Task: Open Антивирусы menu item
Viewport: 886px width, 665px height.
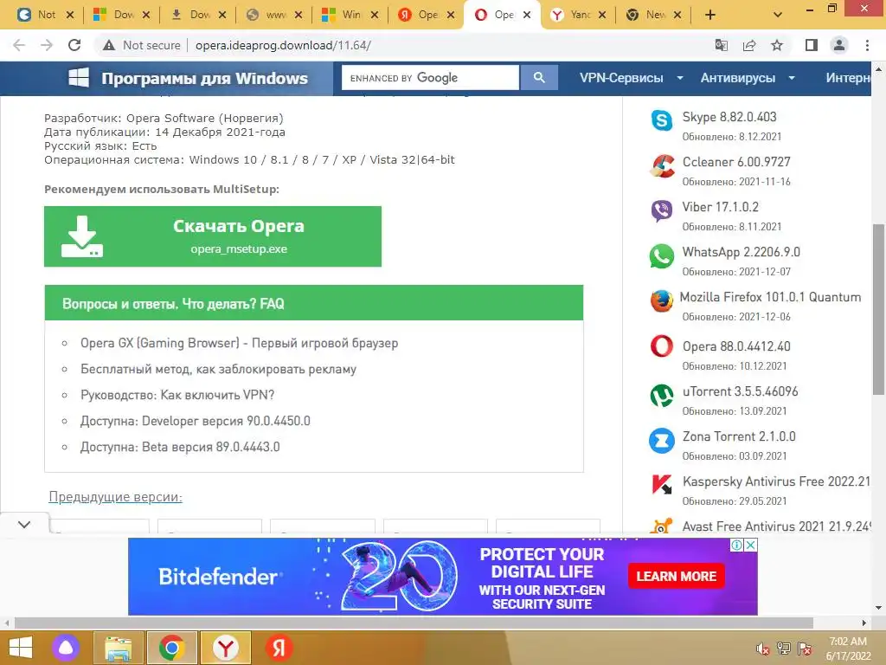Action: [x=738, y=78]
